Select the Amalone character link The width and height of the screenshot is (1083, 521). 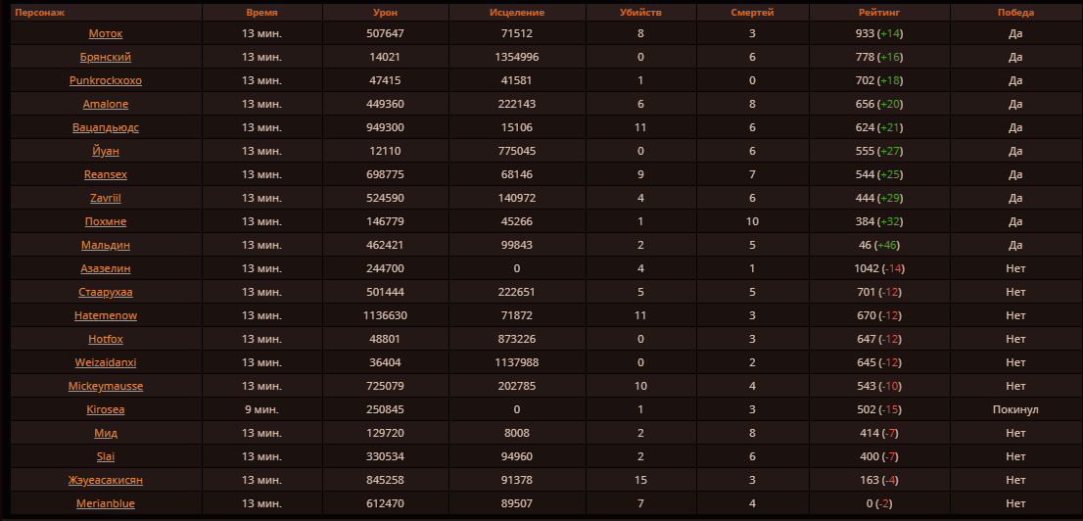[106, 104]
